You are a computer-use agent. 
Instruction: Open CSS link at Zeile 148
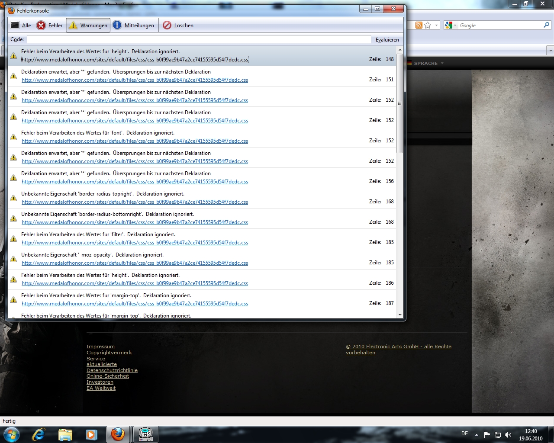click(x=135, y=60)
